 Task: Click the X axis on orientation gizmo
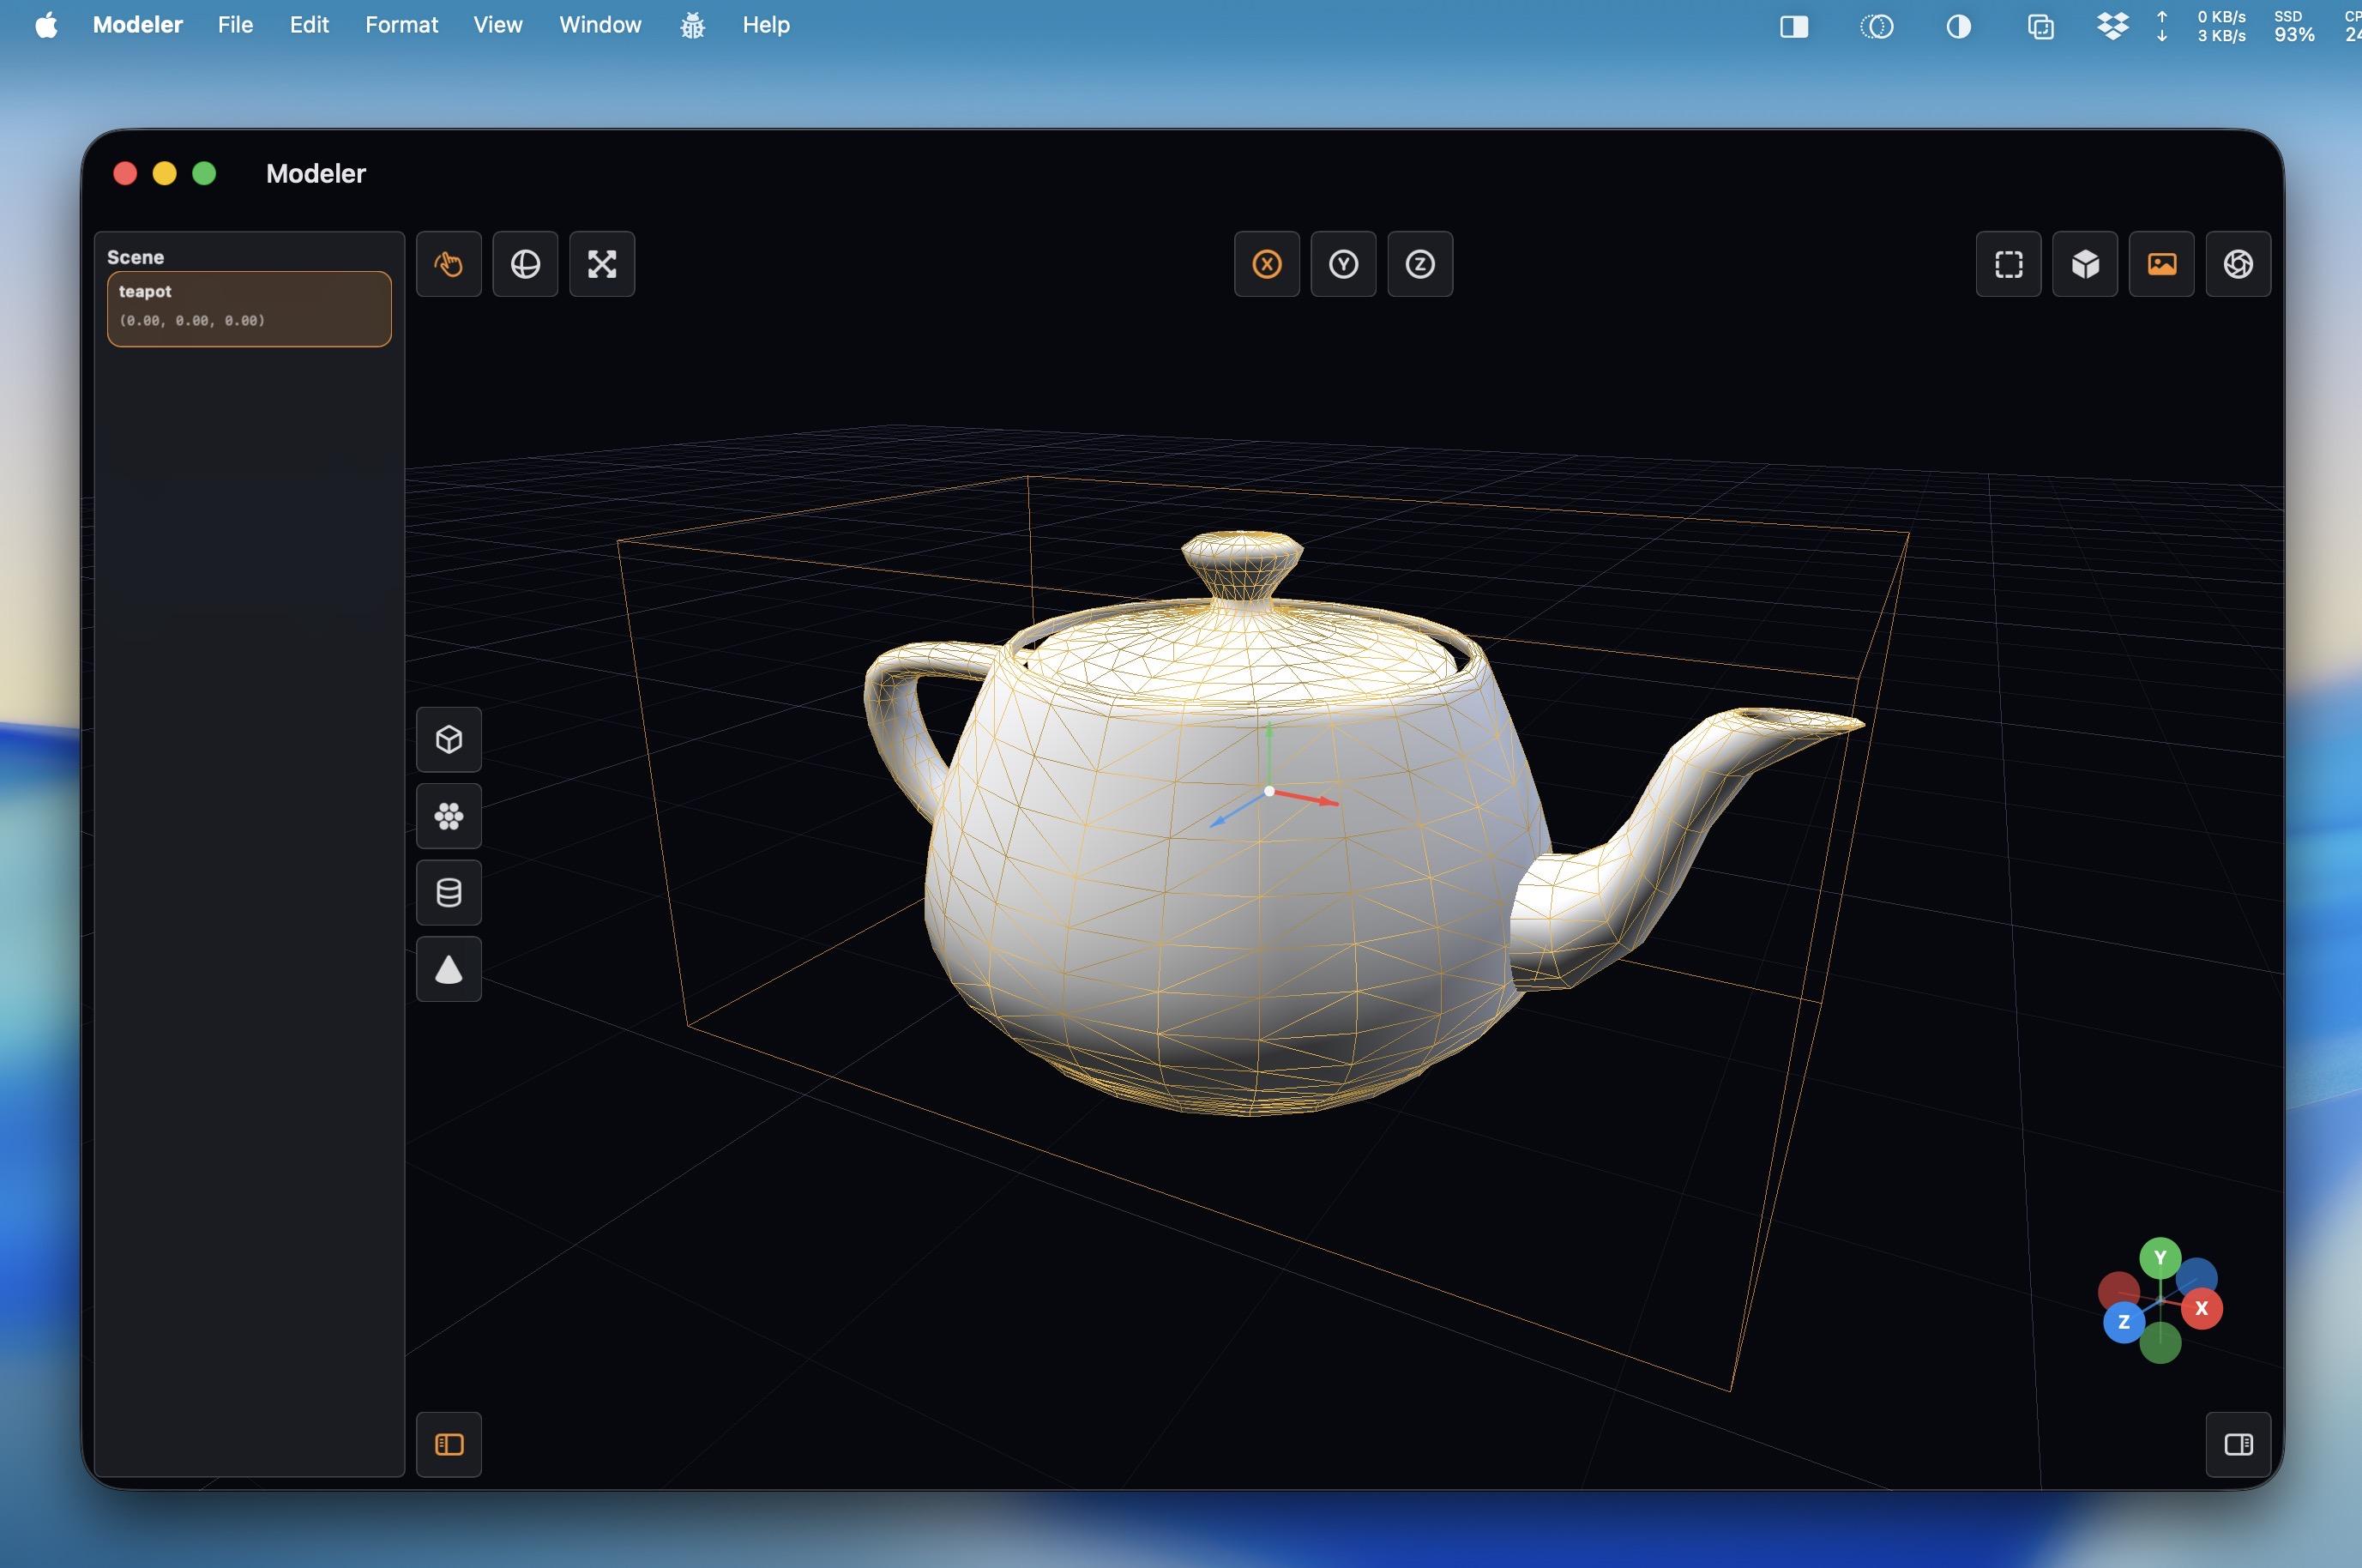[x=2201, y=1308]
